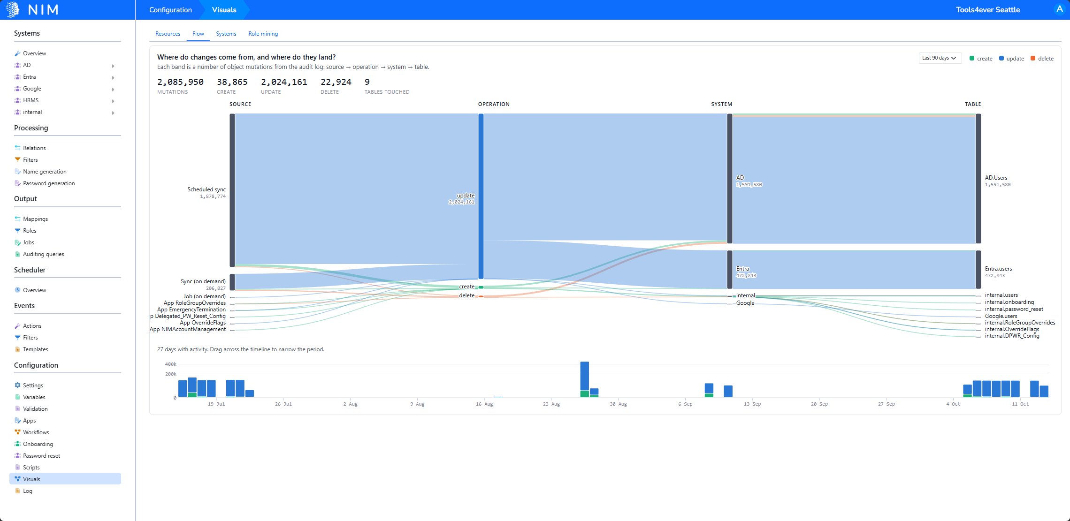Screen dimensions: 1070x521
Task: Expand the internal system arrow
Action: click(113, 113)
